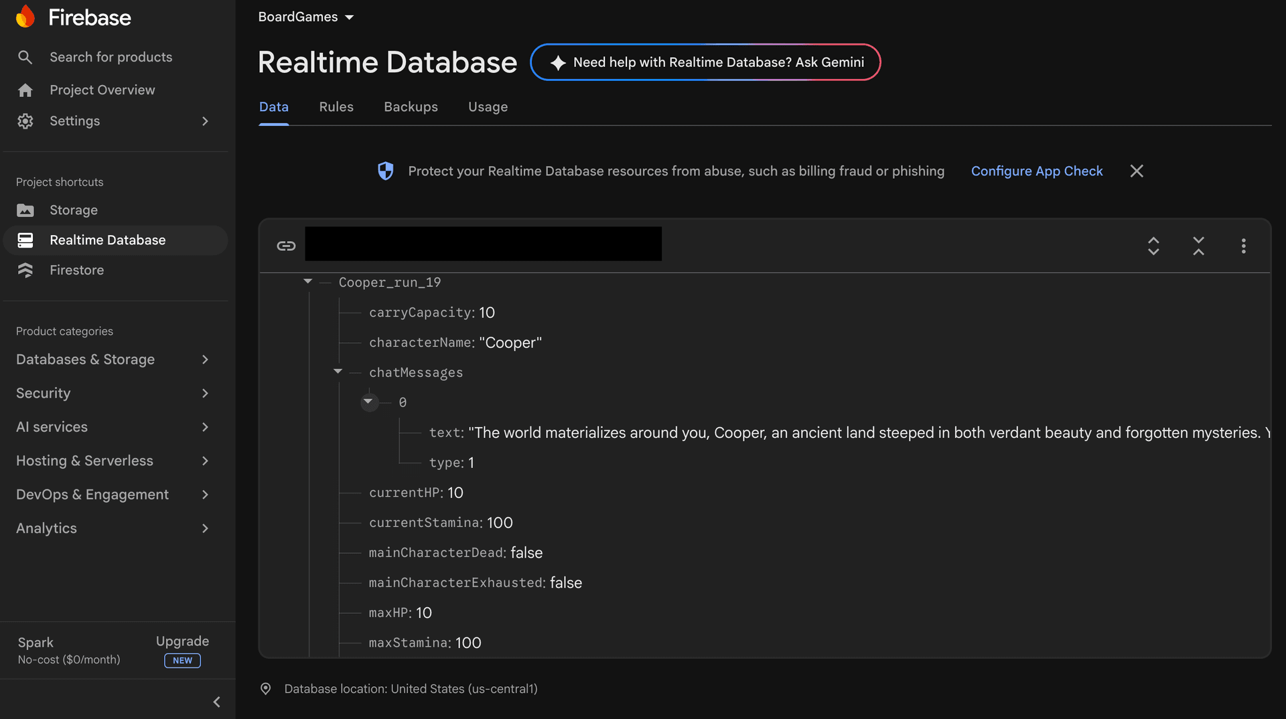Viewport: 1286px width, 719px height.
Task: Select carryCapacity value 10
Action: (487, 313)
